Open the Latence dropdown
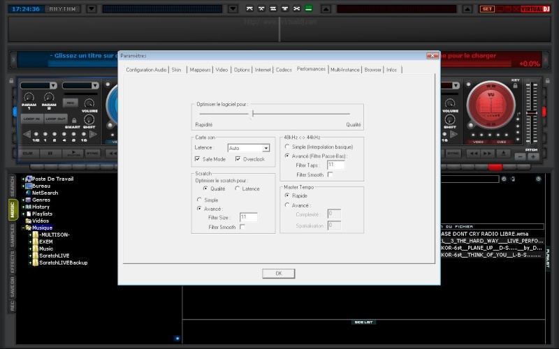This screenshot has width=559, height=349. point(266,148)
